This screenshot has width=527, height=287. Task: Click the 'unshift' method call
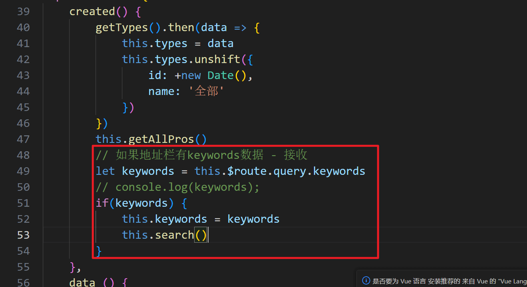[217, 59]
